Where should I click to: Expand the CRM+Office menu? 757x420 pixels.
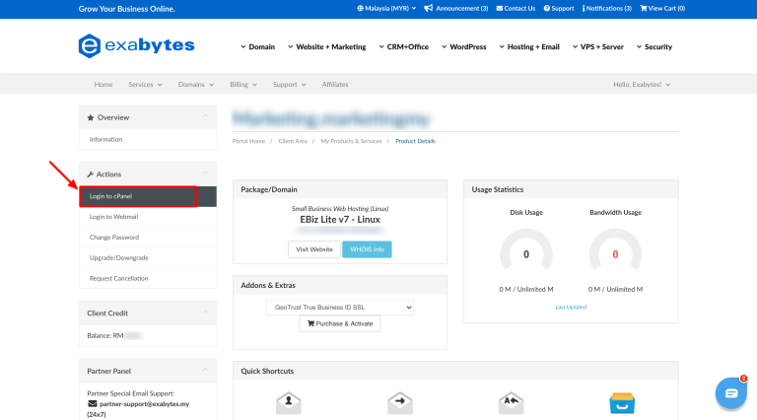click(x=403, y=46)
